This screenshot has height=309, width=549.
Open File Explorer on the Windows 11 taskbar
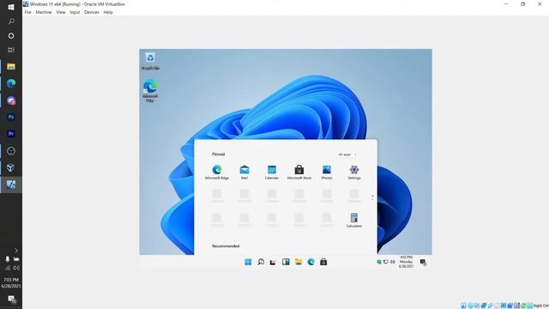(299, 262)
